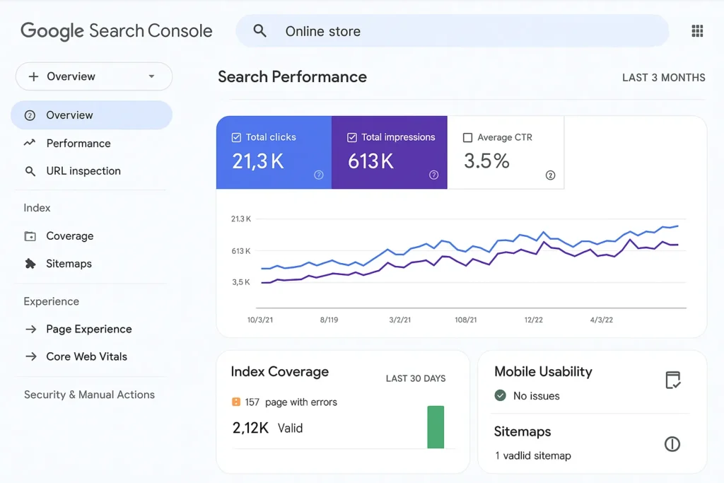
Task: Open Coverage in the sidebar
Action: click(x=70, y=236)
